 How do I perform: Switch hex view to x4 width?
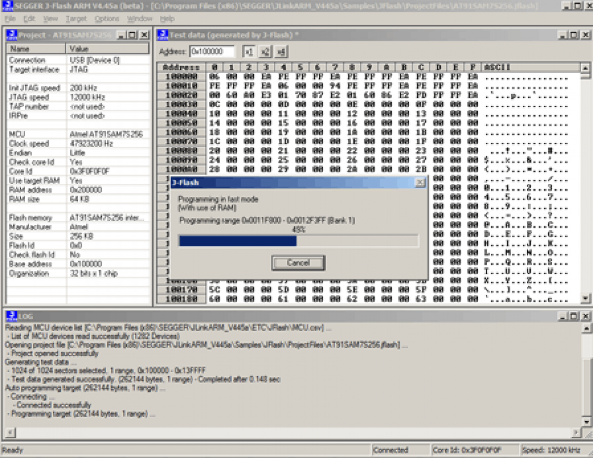pyautogui.click(x=281, y=52)
